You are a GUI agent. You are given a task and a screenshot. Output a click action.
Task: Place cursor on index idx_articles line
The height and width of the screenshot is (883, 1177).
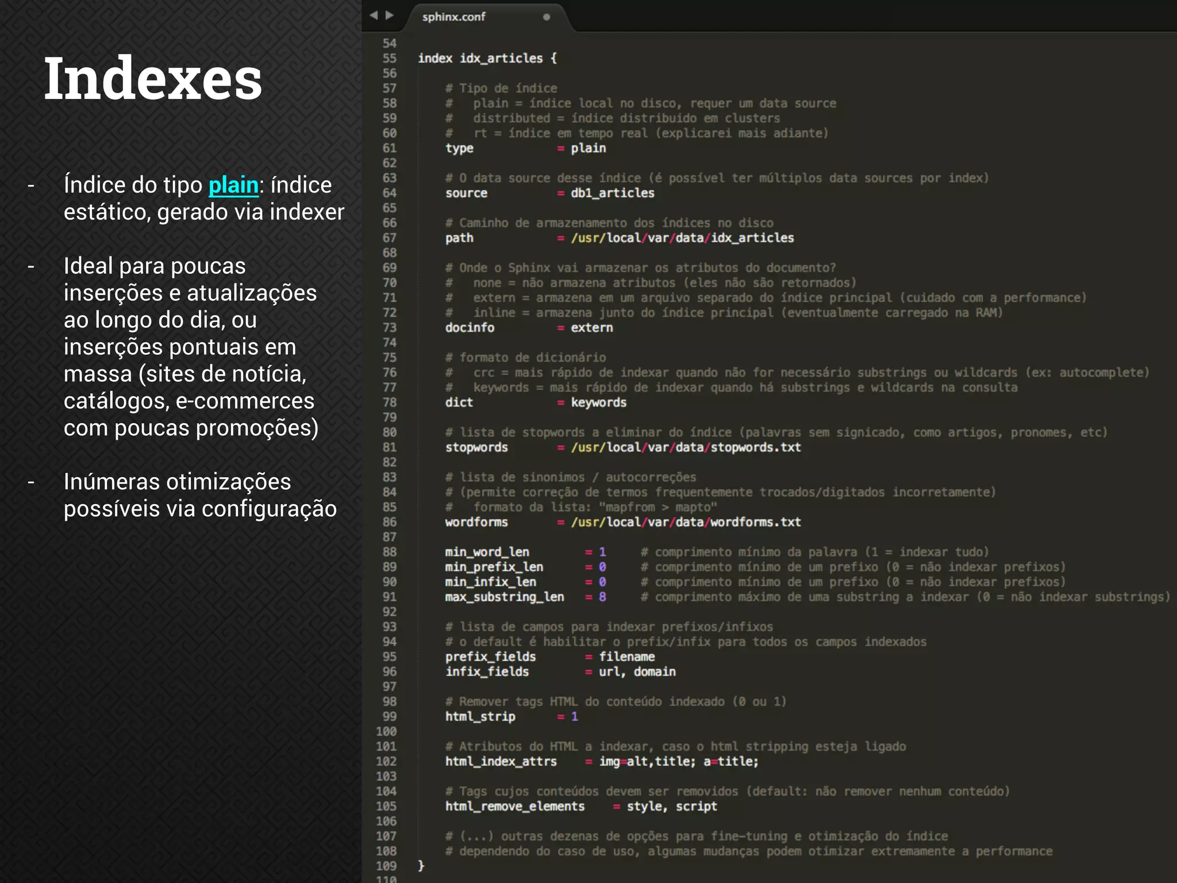[487, 58]
